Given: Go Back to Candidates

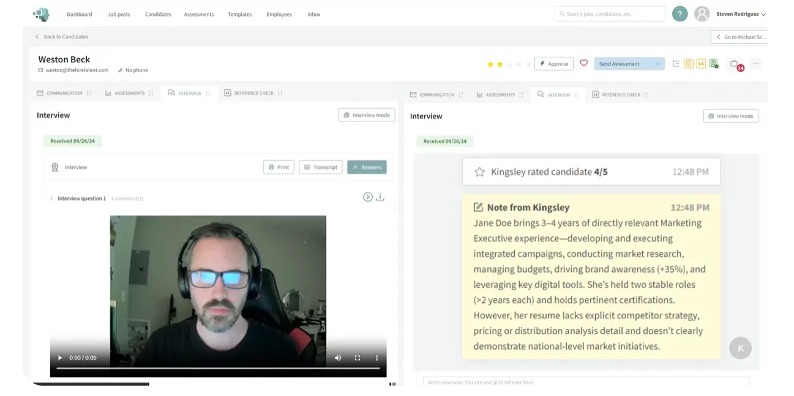Looking at the screenshot, I should [x=61, y=37].
